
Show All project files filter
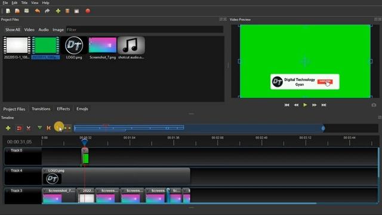pos(13,30)
